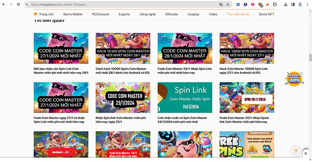Click Coin Master 17/1 thumbnail
The height and width of the screenshot is (161, 312).
[61, 144]
